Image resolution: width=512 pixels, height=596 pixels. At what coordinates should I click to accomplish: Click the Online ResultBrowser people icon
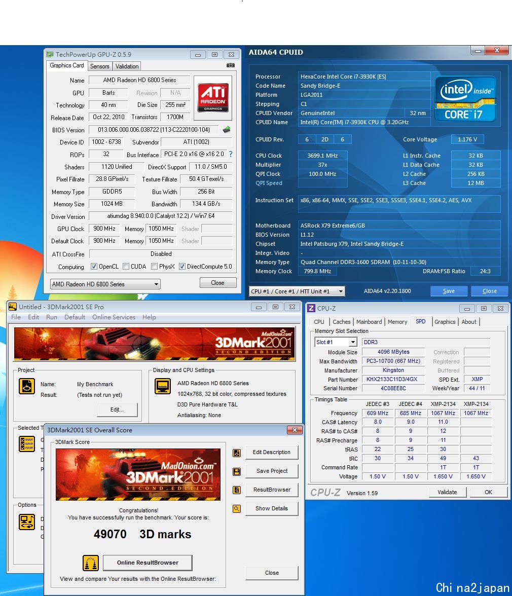[90, 563]
